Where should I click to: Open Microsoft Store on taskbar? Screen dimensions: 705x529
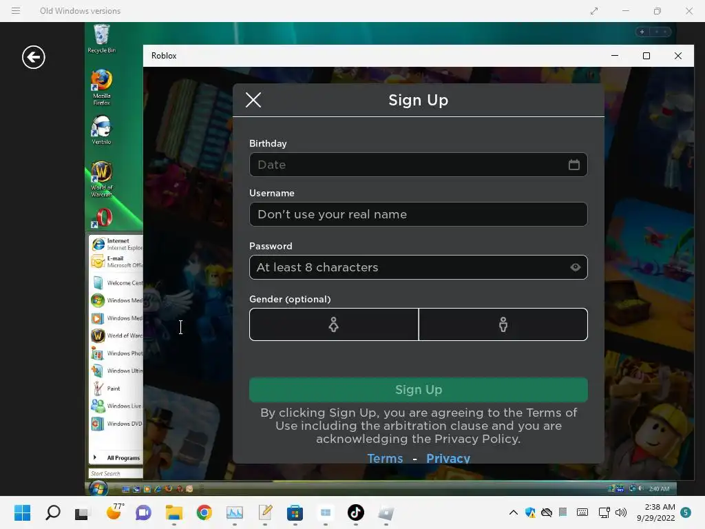[295, 512]
